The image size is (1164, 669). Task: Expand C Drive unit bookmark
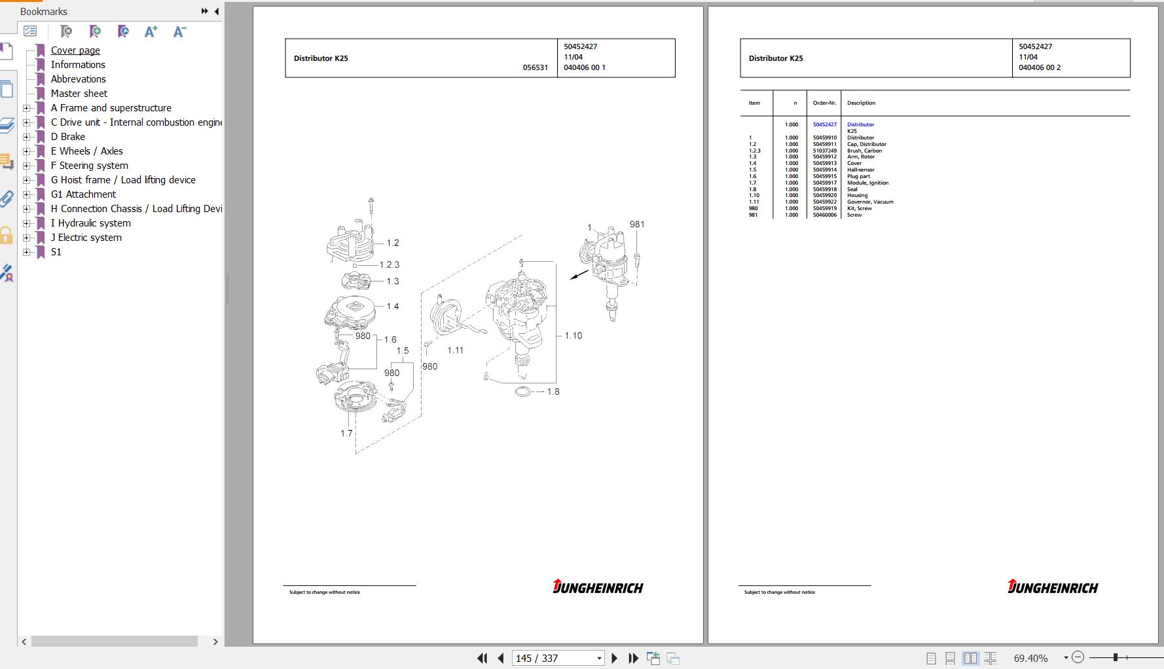pos(26,122)
